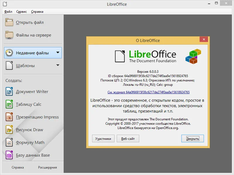234x175 pixels.
Task: Click the Рисунок Draw icon
Action: point(9,129)
